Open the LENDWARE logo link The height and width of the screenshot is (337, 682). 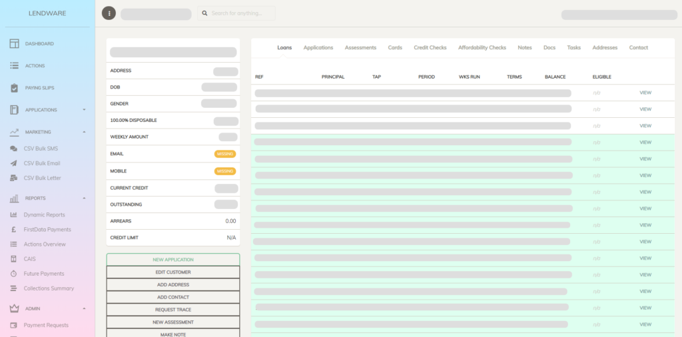click(47, 13)
